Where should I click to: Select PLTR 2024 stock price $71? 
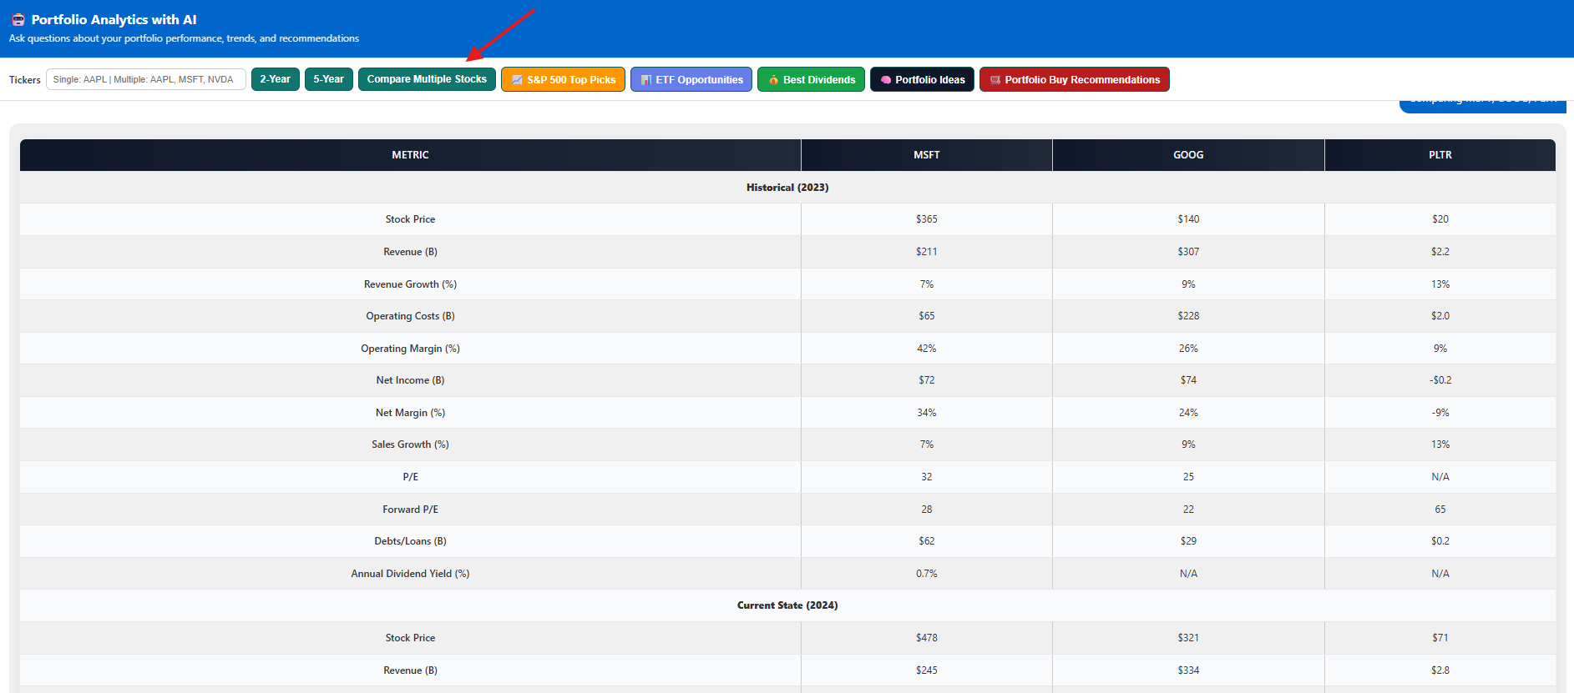pyautogui.click(x=1440, y=638)
